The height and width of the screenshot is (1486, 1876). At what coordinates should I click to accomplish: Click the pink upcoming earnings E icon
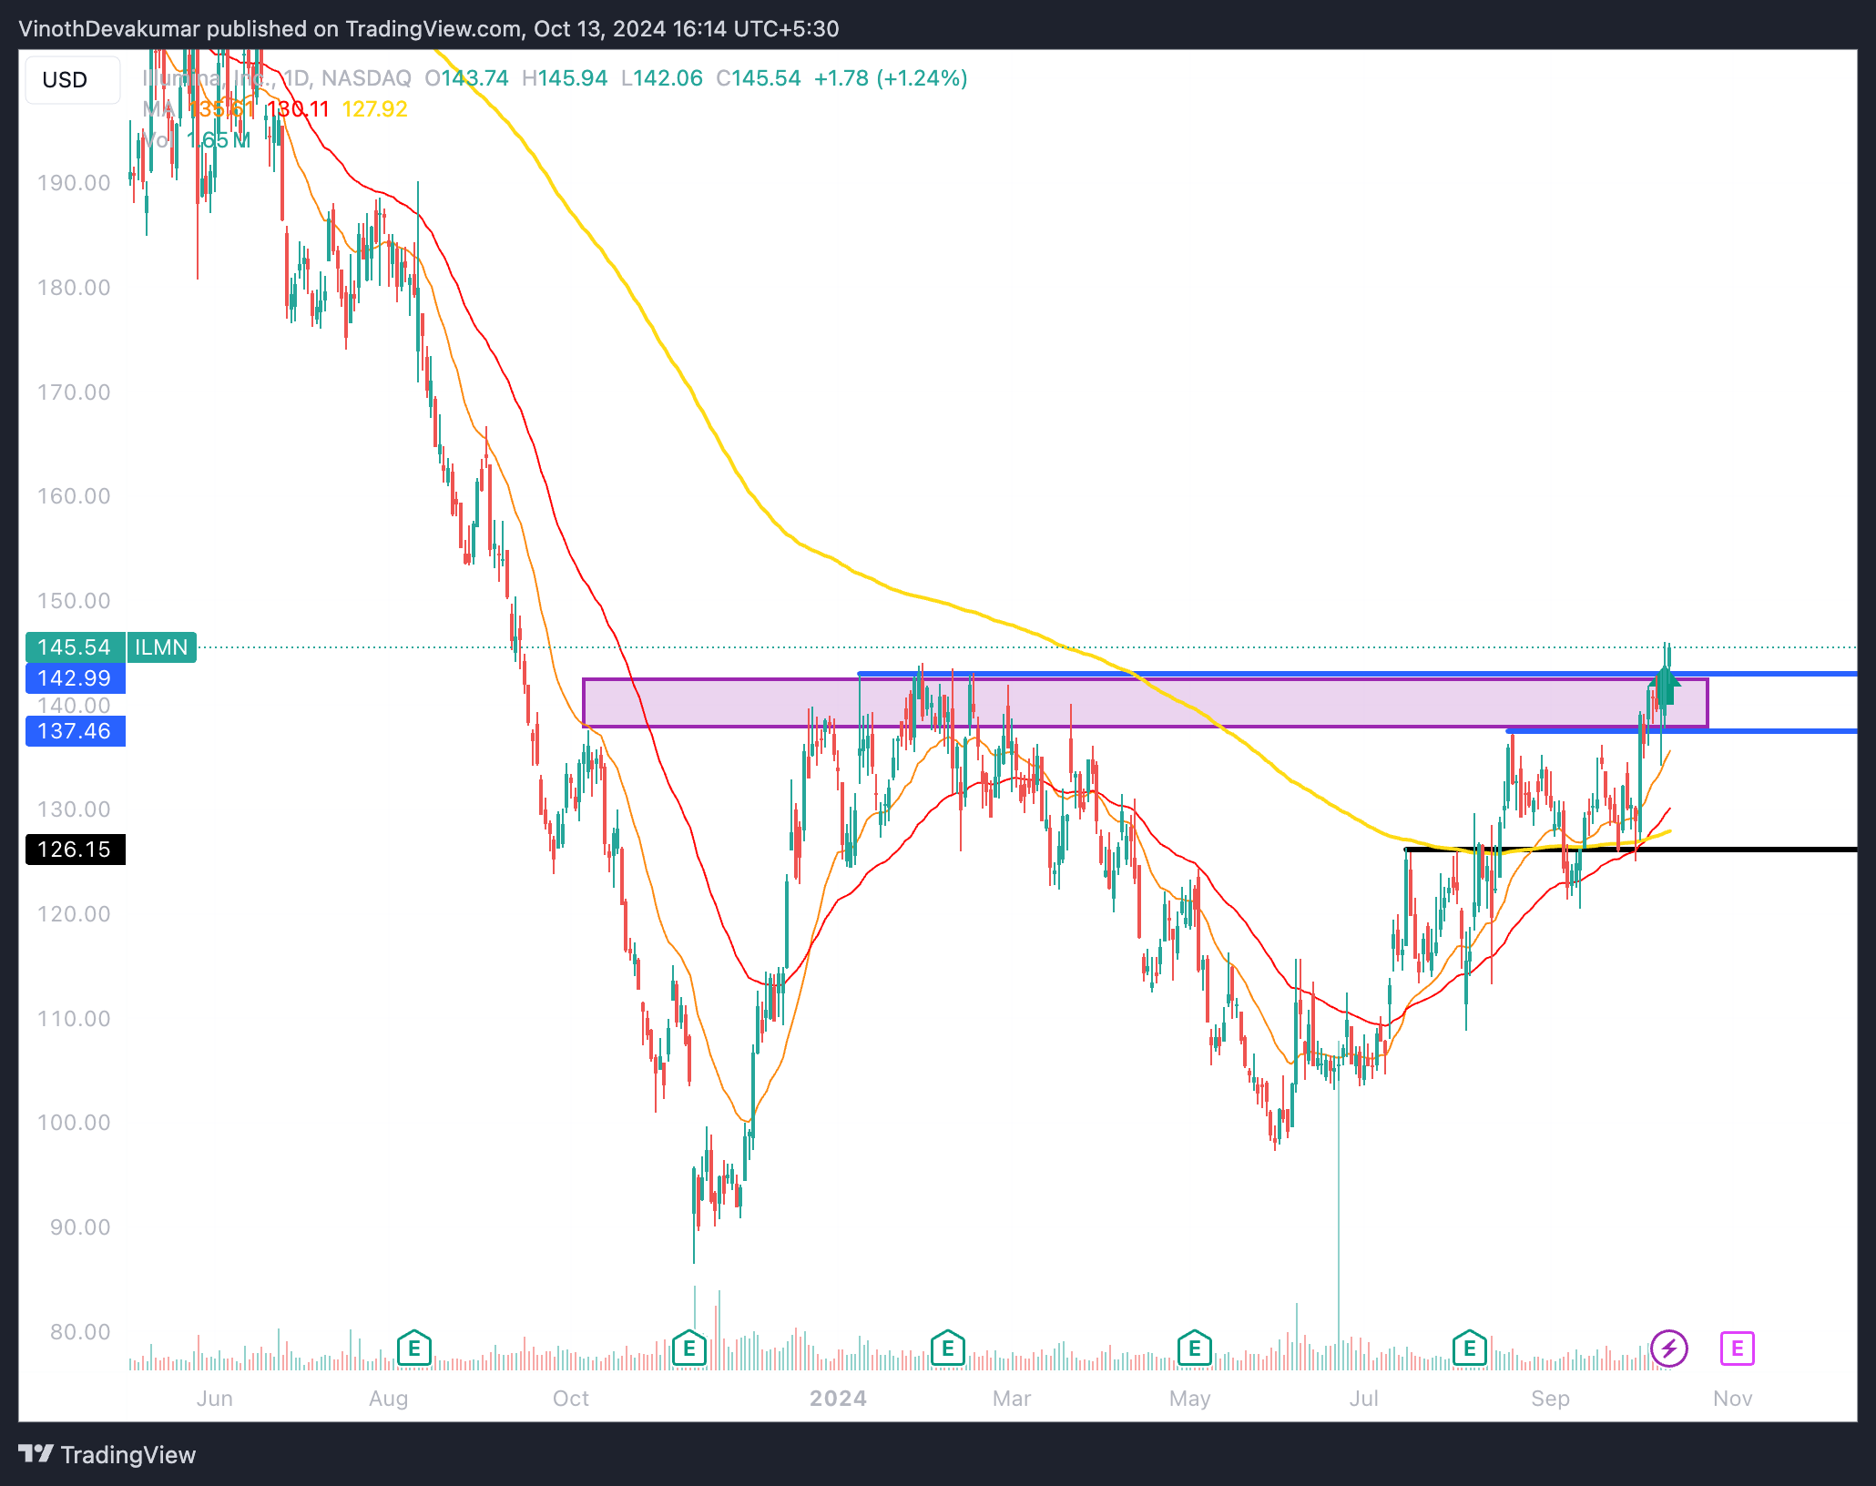(x=1737, y=1348)
